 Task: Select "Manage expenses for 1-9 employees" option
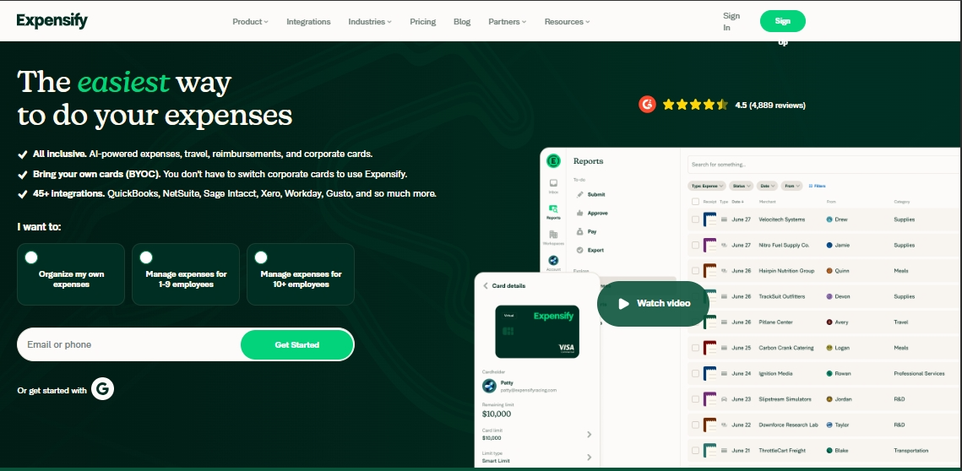click(186, 274)
